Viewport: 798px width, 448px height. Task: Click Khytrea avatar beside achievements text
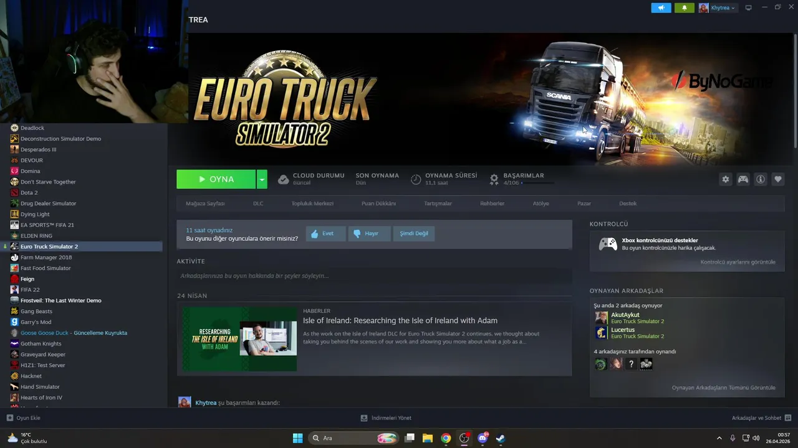click(185, 402)
